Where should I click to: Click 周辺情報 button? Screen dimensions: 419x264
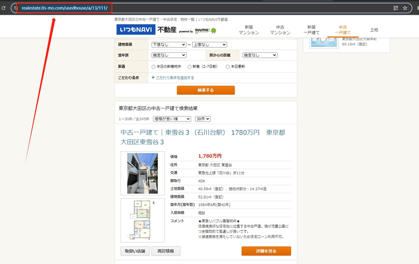(x=166, y=251)
